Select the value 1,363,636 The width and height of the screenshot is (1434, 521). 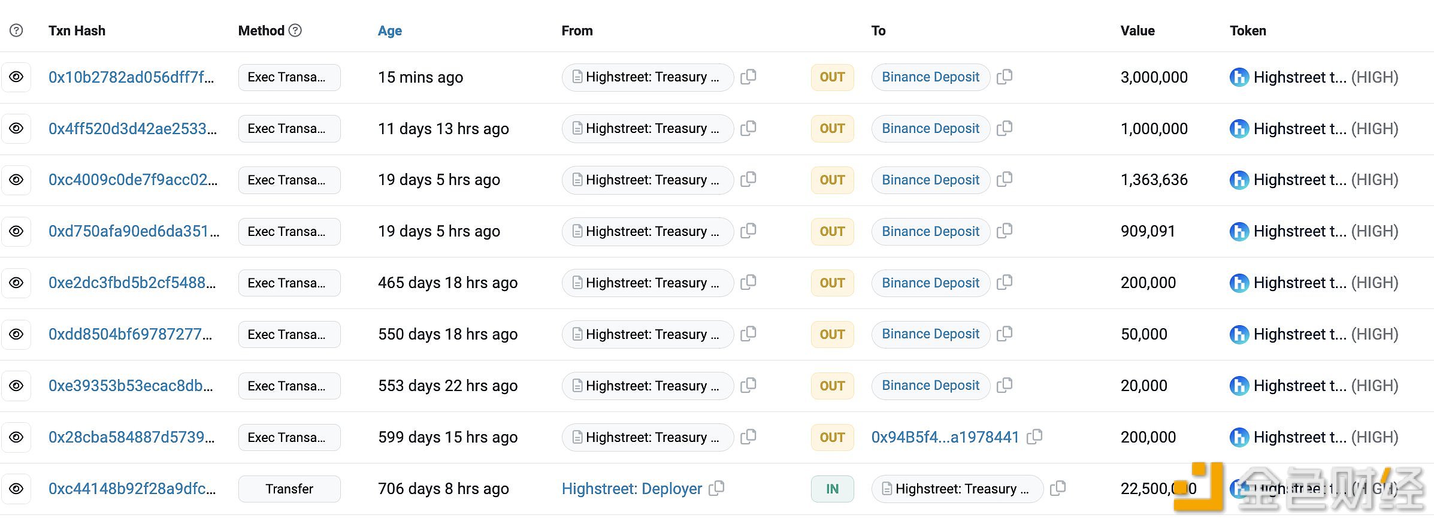pyautogui.click(x=1154, y=180)
